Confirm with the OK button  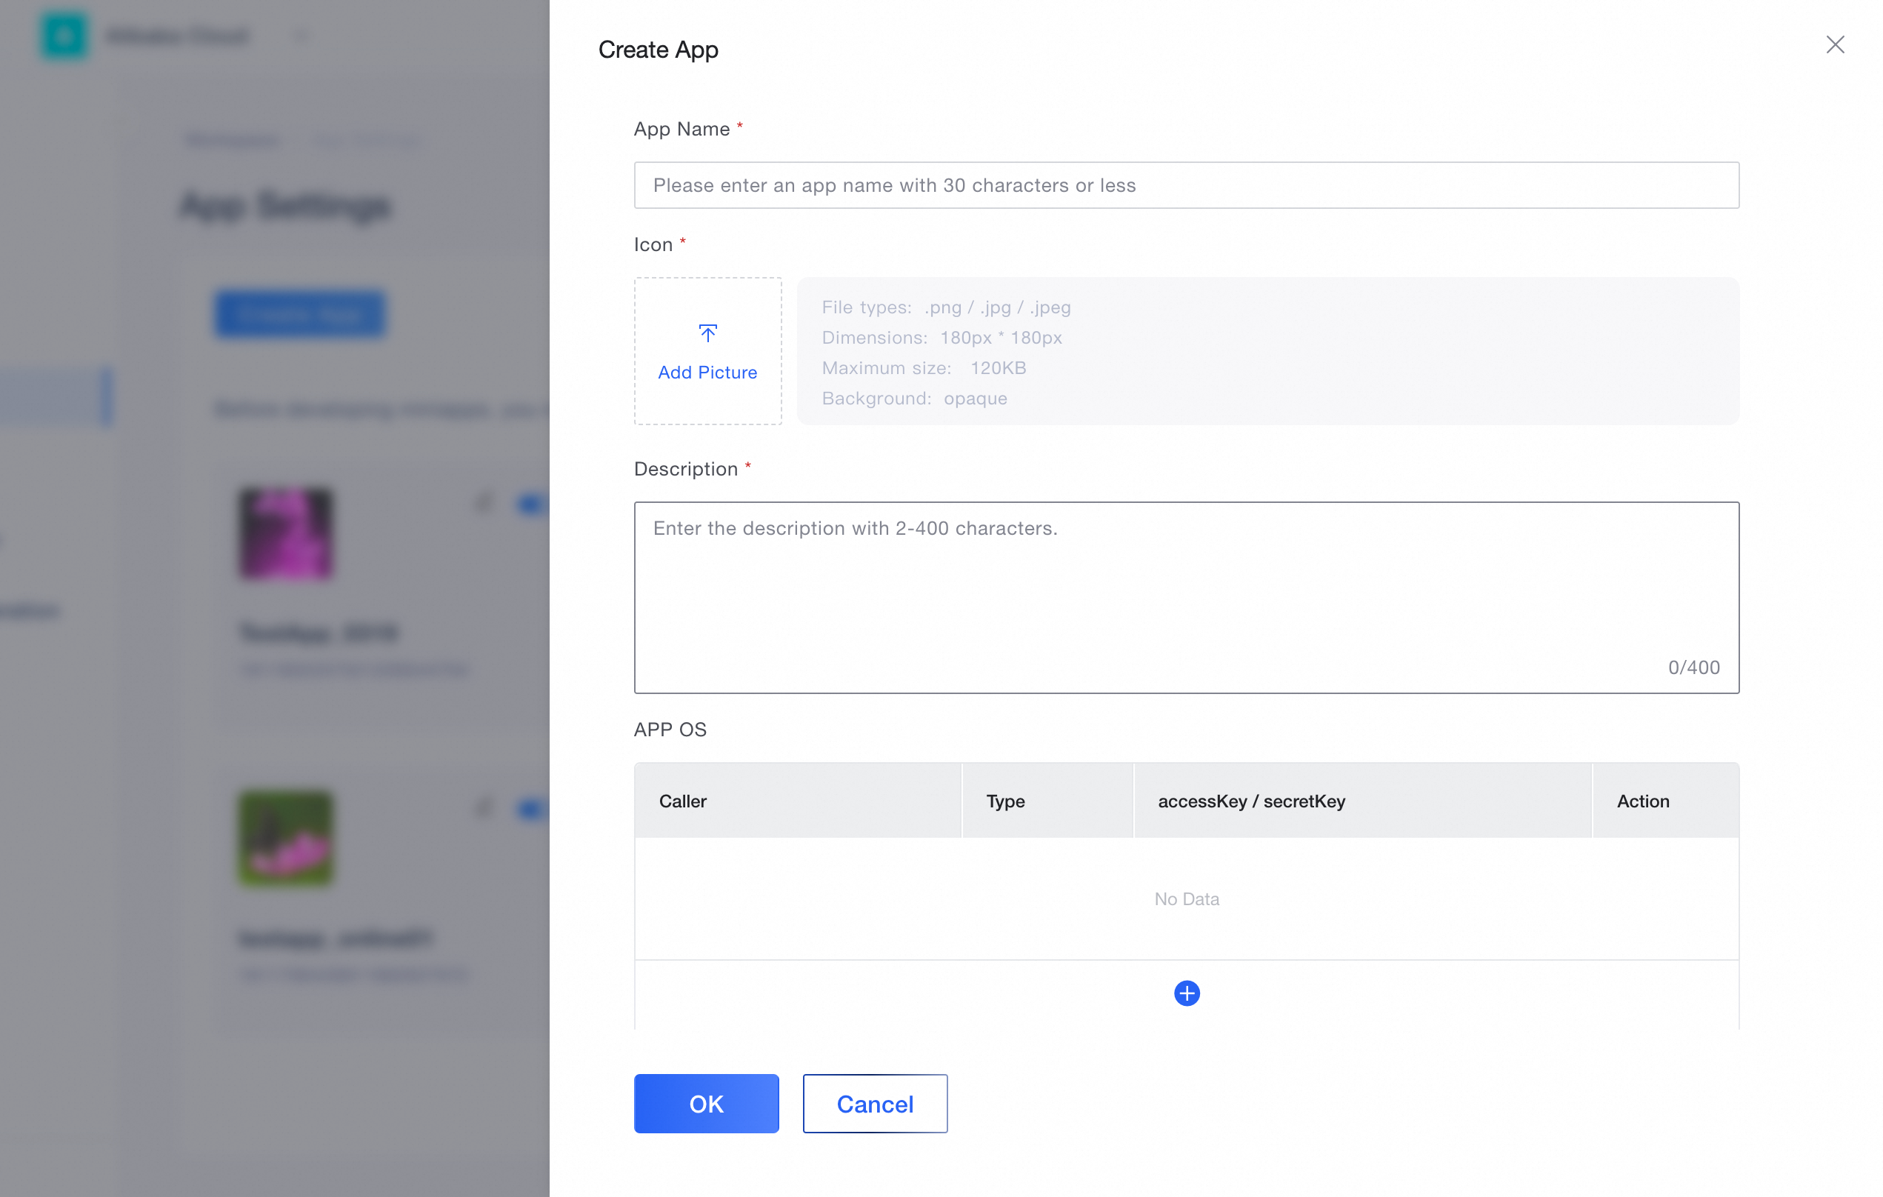tap(705, 1103)
